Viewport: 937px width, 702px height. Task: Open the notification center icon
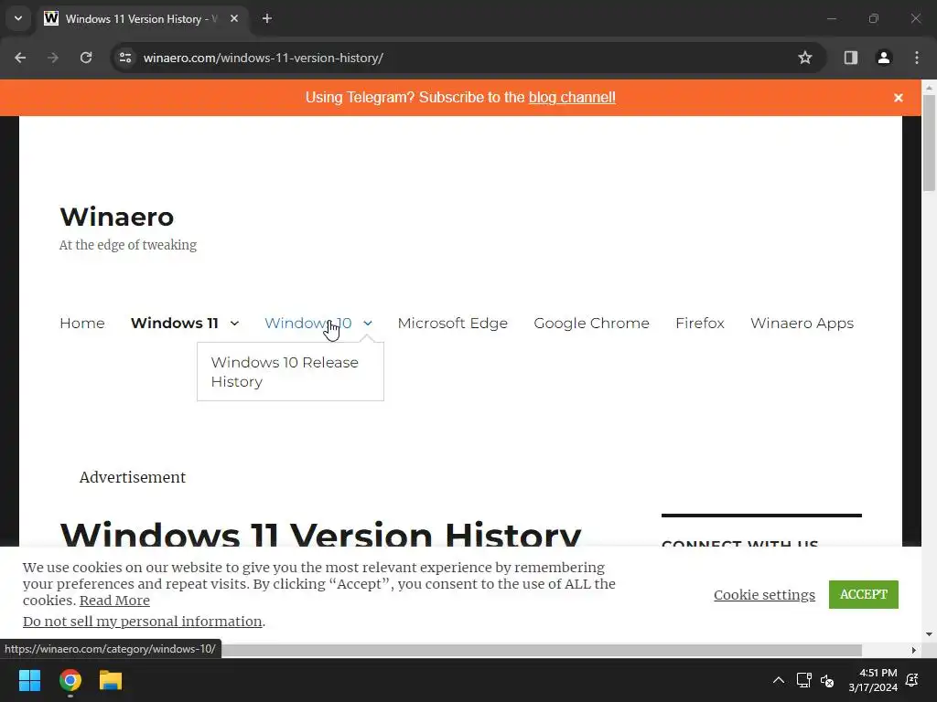pos(912,680)
